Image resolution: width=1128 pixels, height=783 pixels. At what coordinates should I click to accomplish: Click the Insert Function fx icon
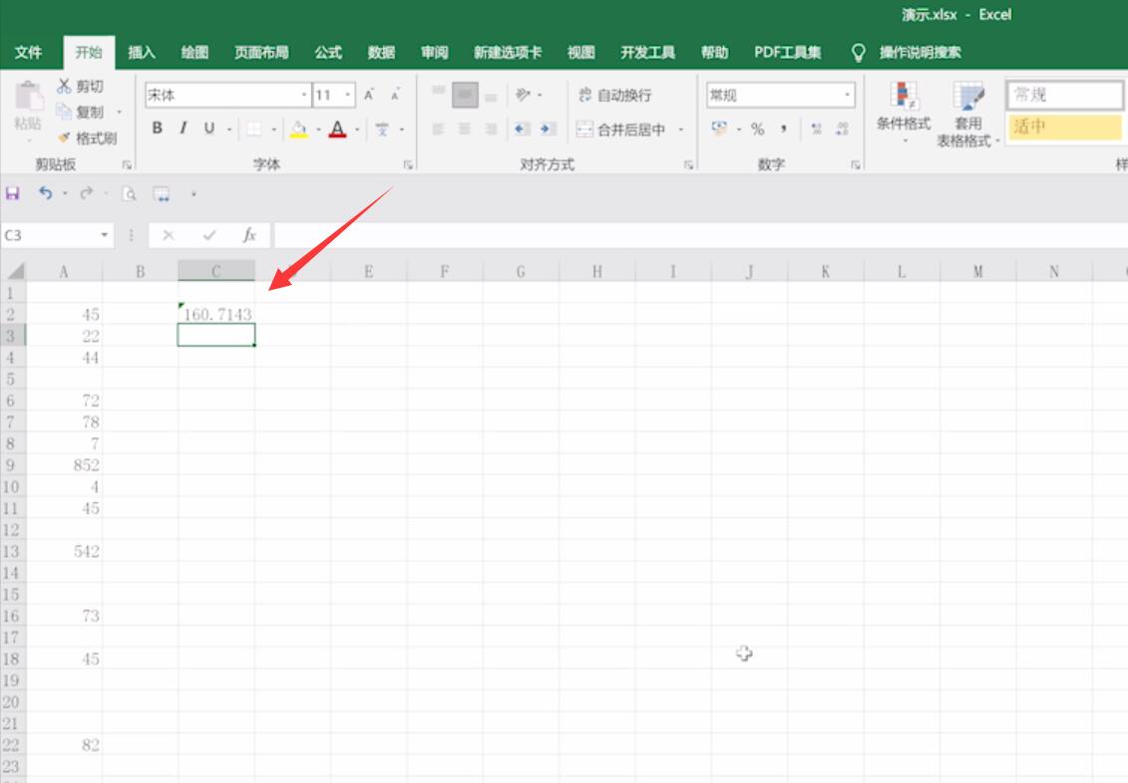point(249,235)
